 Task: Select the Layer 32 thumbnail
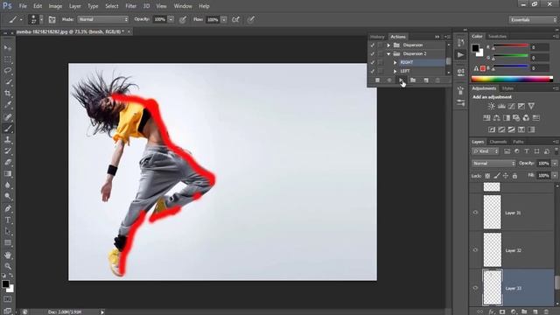pos(492,250)
